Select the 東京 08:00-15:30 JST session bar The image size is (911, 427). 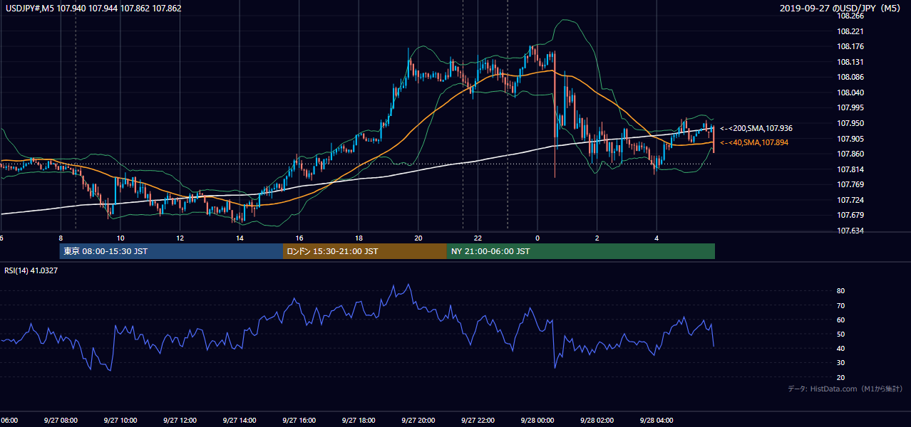171,251
